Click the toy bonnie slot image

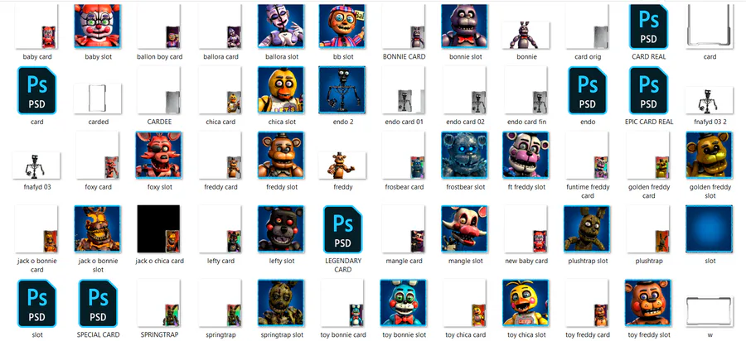pyautogui.click(x=404, y=303)
